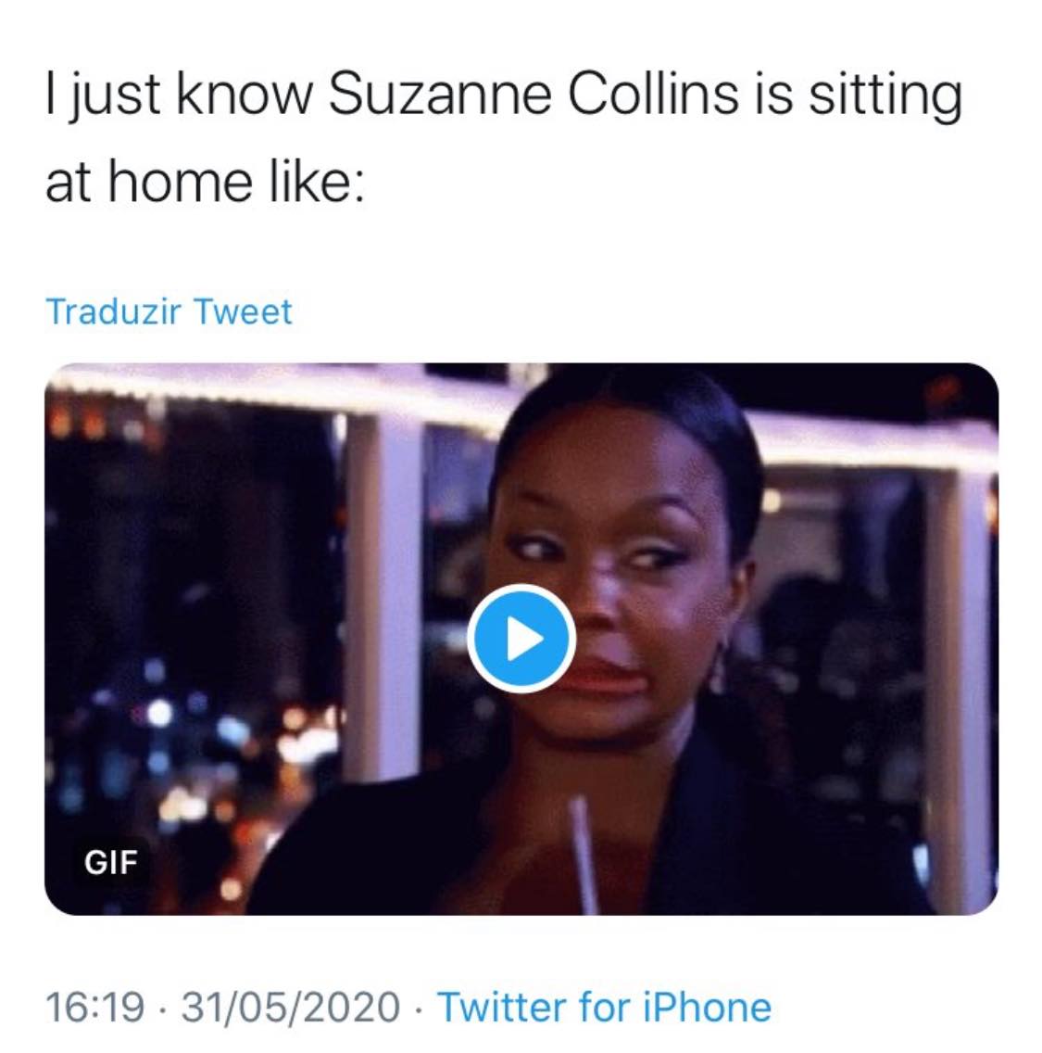1042x1053 pixels.
Task: Click the word 'Tweet' in the translate link
Action: (243, 311)
